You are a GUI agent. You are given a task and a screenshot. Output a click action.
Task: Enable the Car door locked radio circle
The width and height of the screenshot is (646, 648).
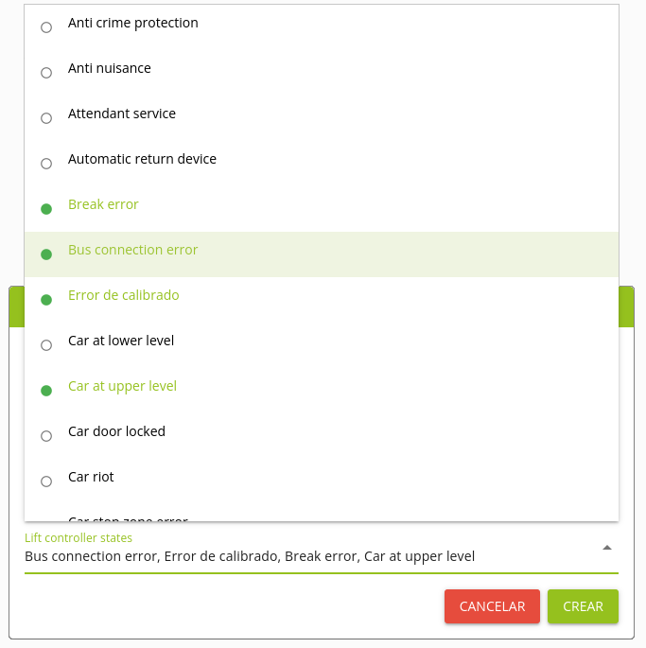pyautogui.click(x=46, y=436)
